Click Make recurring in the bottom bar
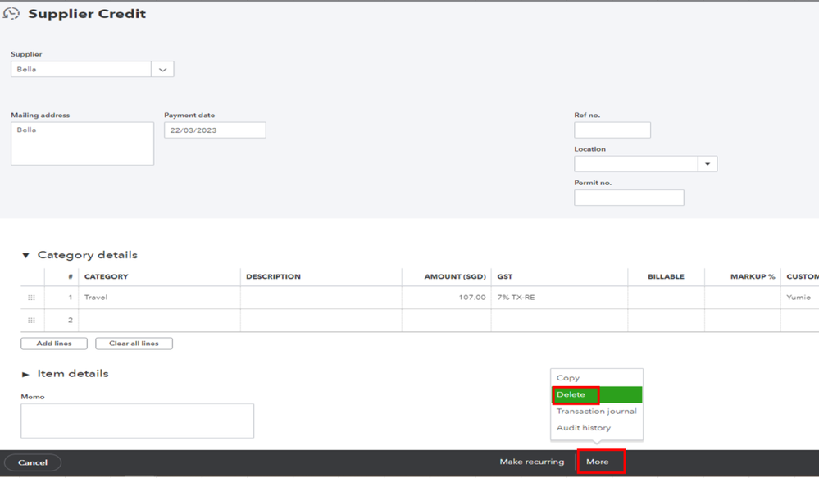This screenshot has width=819, height=478. pos(532,462)
